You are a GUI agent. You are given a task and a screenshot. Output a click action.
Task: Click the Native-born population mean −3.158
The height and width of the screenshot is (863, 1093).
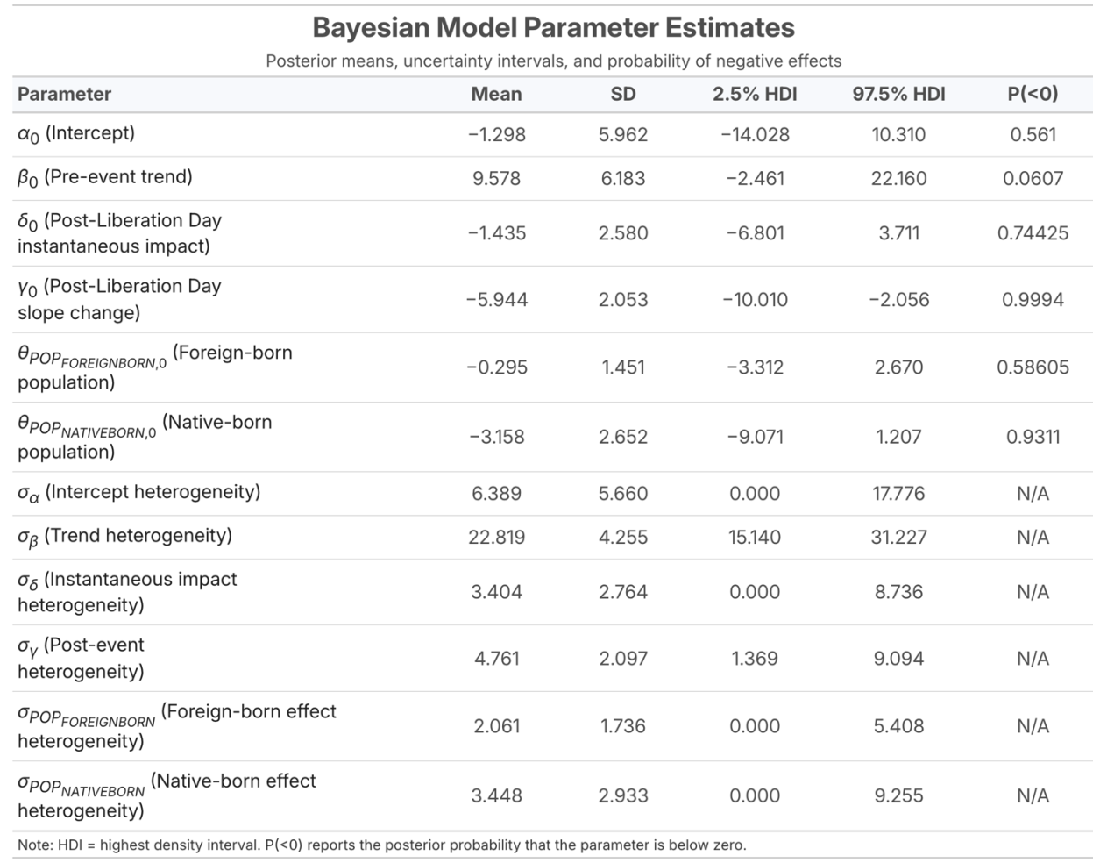(x=496, y=437)
